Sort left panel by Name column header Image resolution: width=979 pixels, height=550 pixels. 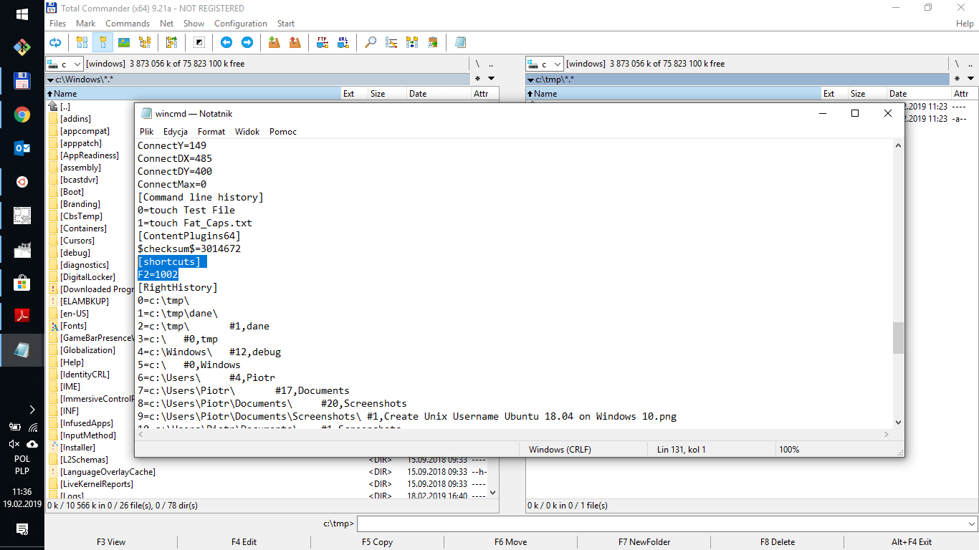[193, 94]
